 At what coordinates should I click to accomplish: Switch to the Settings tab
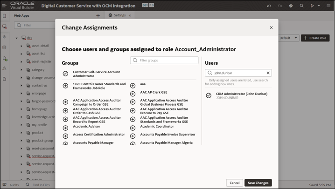click(119, 15)
